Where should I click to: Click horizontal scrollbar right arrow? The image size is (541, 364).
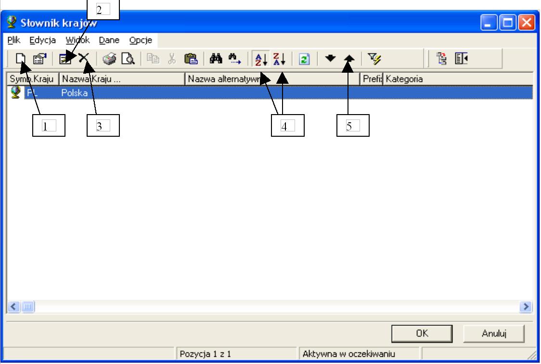tap(526, 306)
